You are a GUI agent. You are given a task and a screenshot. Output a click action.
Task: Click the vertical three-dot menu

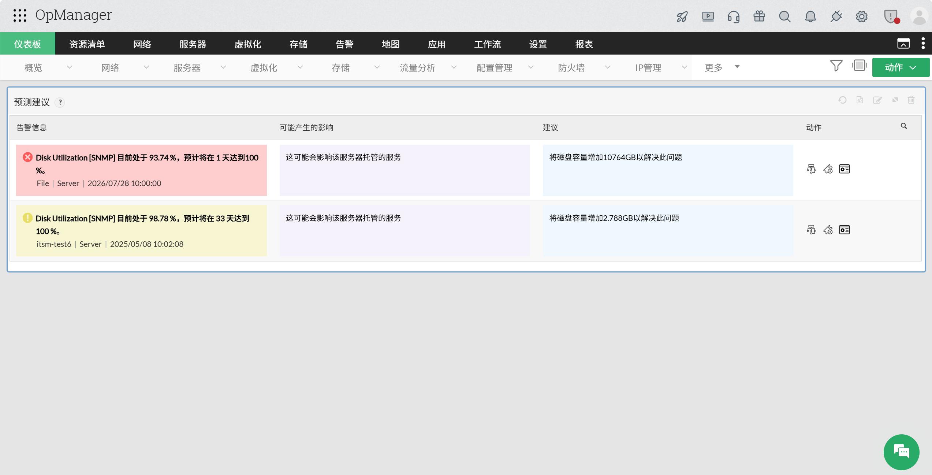click(923, 43)
